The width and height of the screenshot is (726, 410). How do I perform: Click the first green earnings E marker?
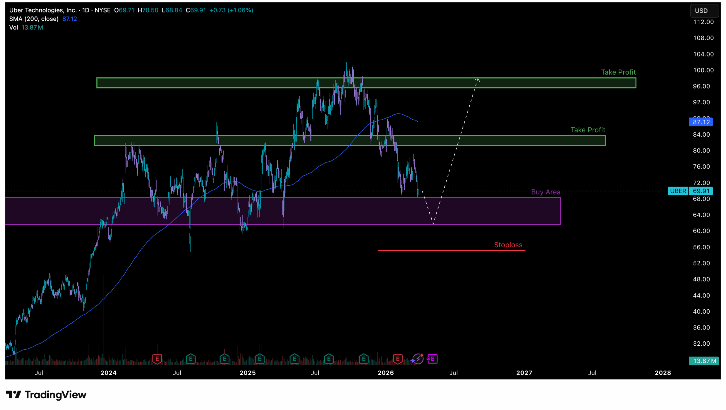point(191,359)
